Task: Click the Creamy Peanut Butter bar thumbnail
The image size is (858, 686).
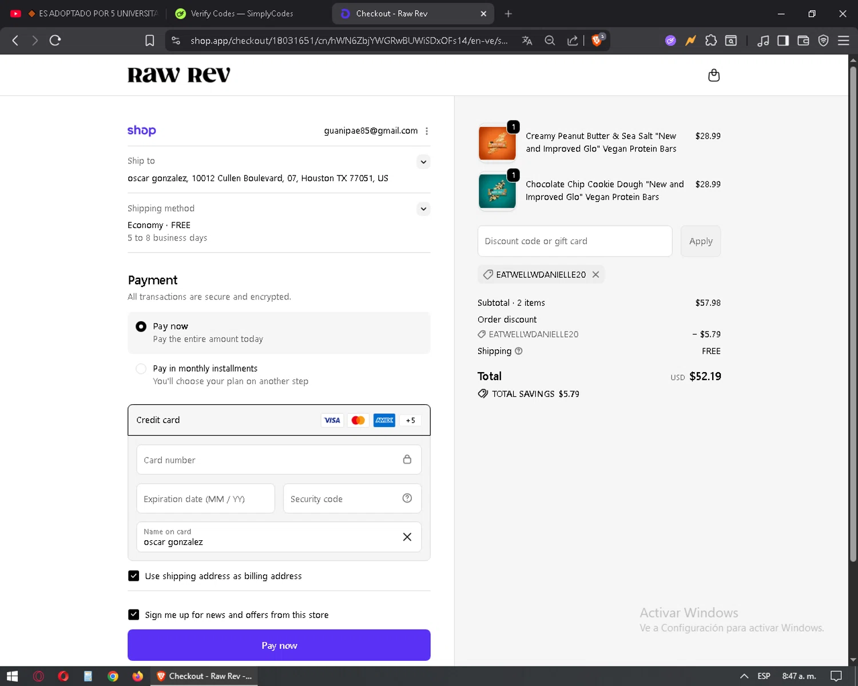Action: (x=497, y=143)
